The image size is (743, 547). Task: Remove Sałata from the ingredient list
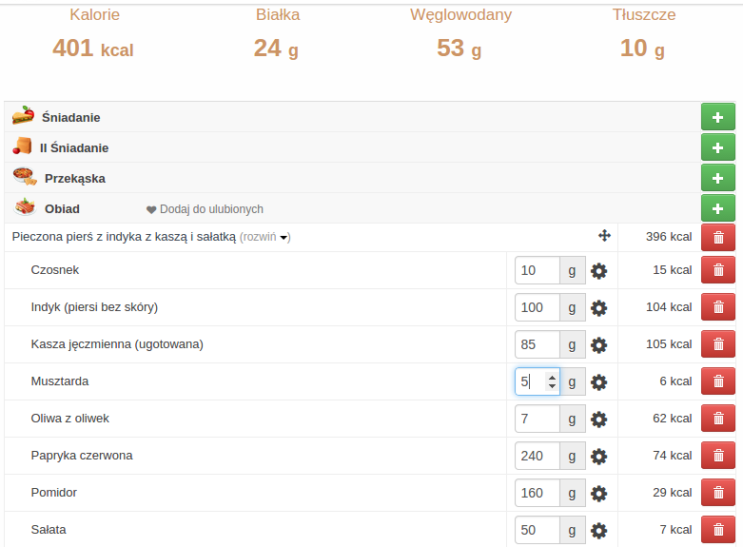click(717, 530)
